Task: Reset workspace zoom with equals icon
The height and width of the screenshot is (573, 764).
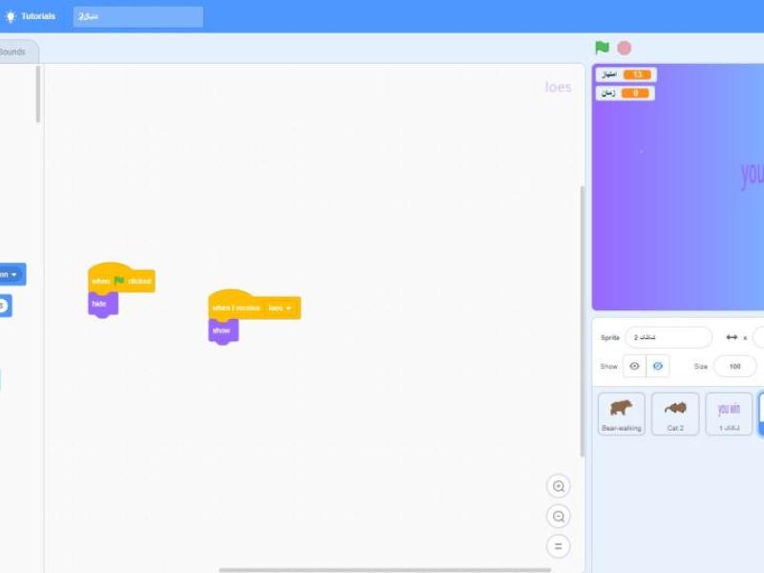Action: tap(559, 546)
